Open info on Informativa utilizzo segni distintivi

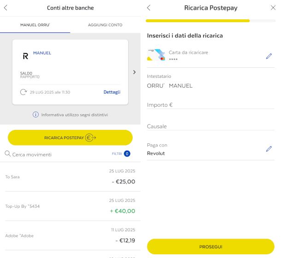[x=35, y=115]
